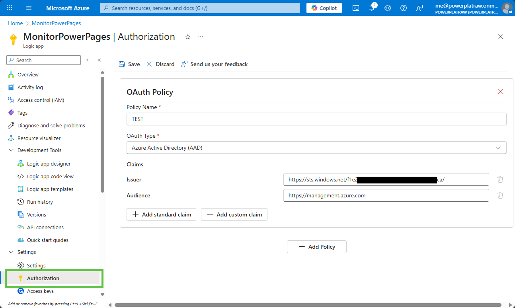Click the sidebar scroll up arrow
The height and width of the screenshot is (308, 515).
pyautogui.click(x=102, y=72)
